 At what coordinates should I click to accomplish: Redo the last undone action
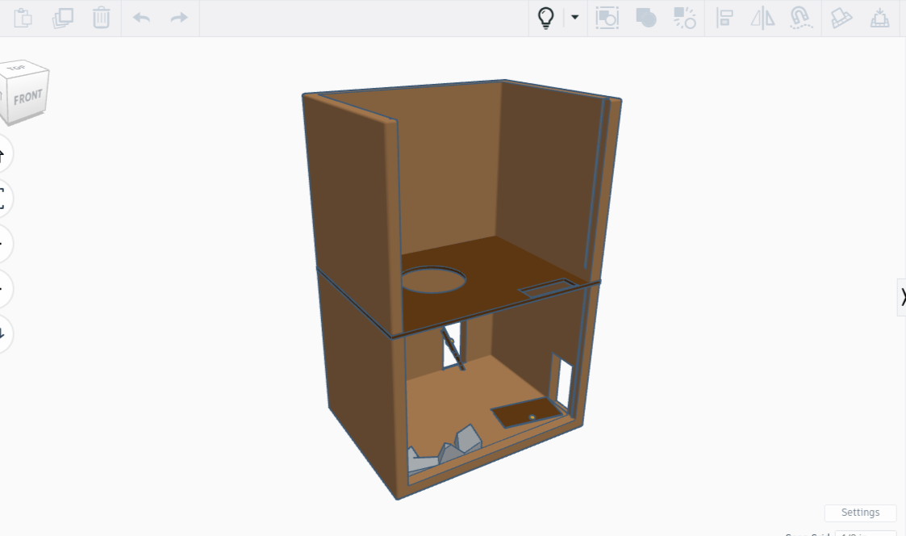(179, 18)
